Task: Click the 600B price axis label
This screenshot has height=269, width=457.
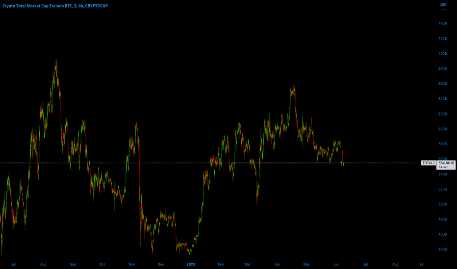Action: coord(442,129)
